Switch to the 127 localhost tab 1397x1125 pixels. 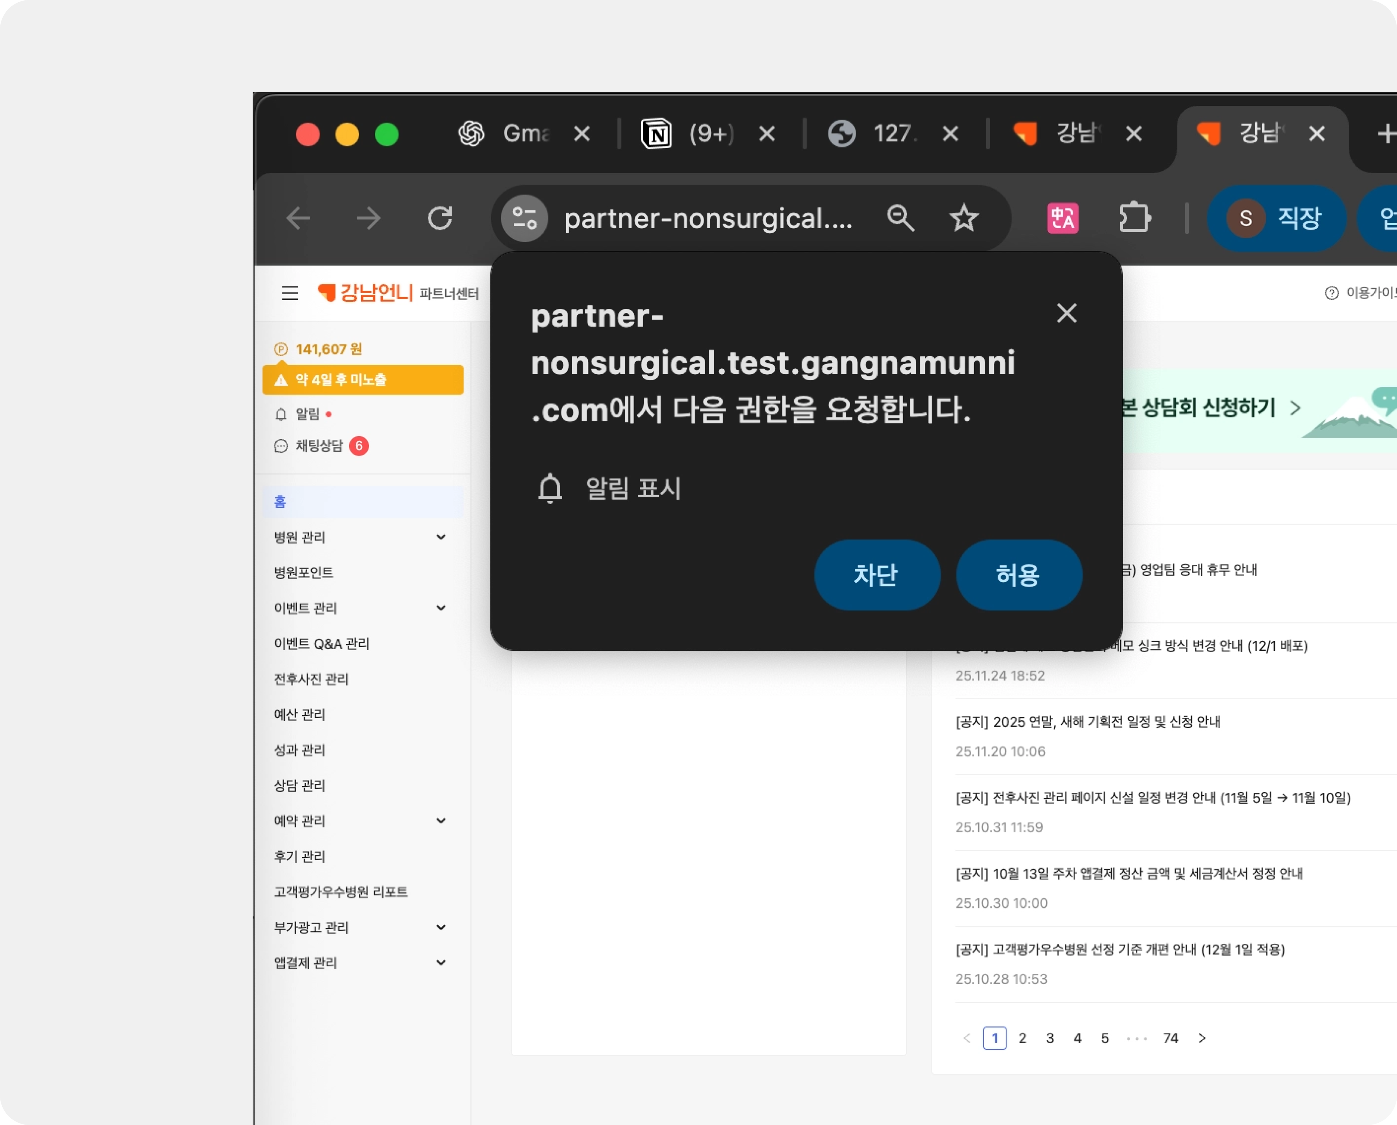(x=881, y=134)
